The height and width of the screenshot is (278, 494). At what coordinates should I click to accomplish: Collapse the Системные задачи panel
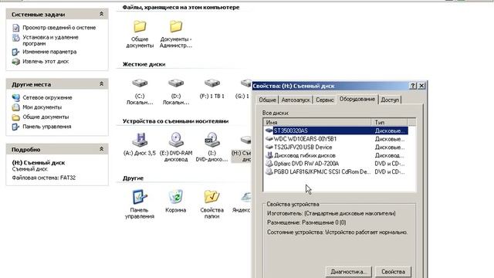(x=101, y=14)
